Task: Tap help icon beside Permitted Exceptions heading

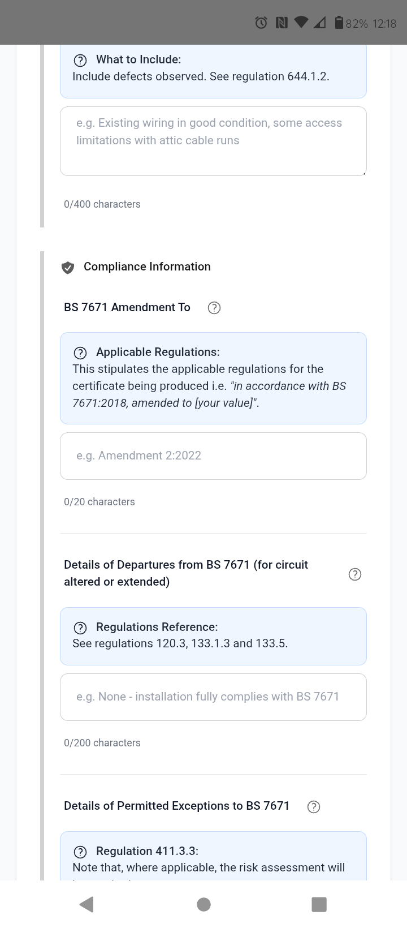Action: 314,807
